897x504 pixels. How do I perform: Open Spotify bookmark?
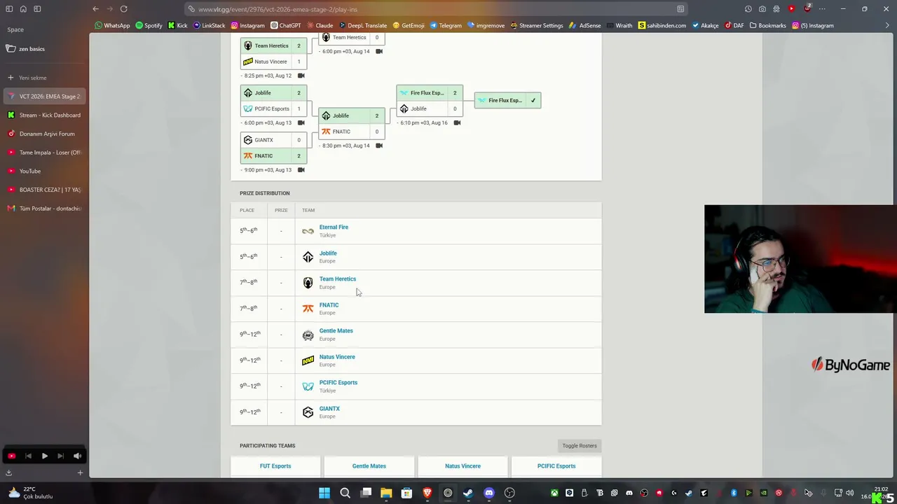point(149,25)
